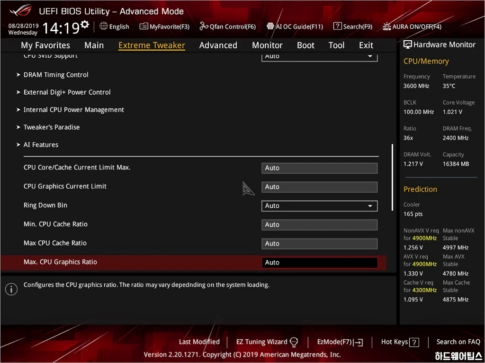Switch to the Boot tab
The height and width of the screenshot is (363, 485).
(305, 45)
